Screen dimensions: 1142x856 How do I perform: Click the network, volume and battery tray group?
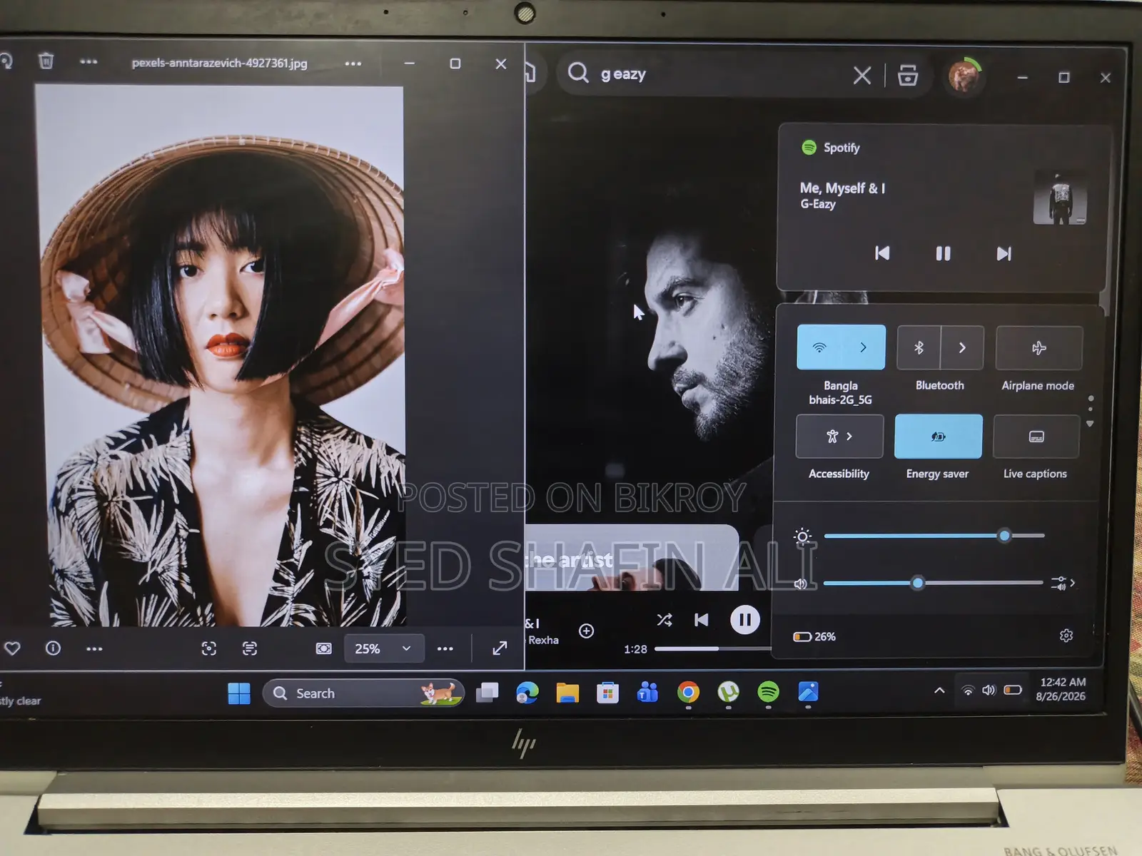click(x=991, y=690)
